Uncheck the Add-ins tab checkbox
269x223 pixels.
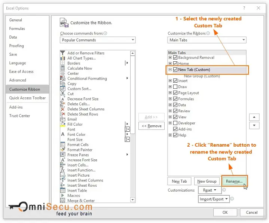pos(175,129)
